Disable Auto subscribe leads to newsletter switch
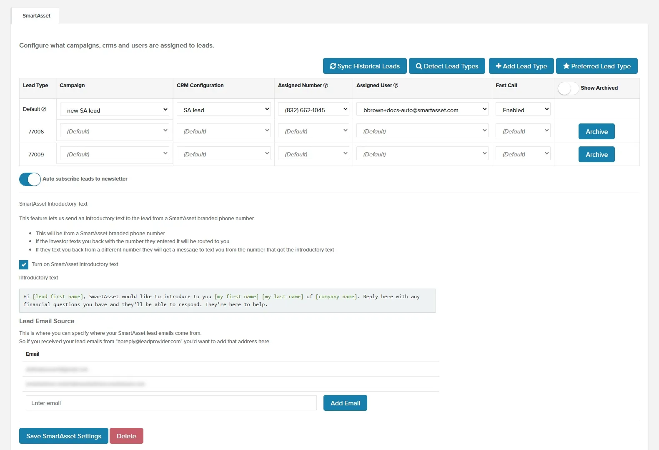This screenshot has width=659, height=450. 30,179
